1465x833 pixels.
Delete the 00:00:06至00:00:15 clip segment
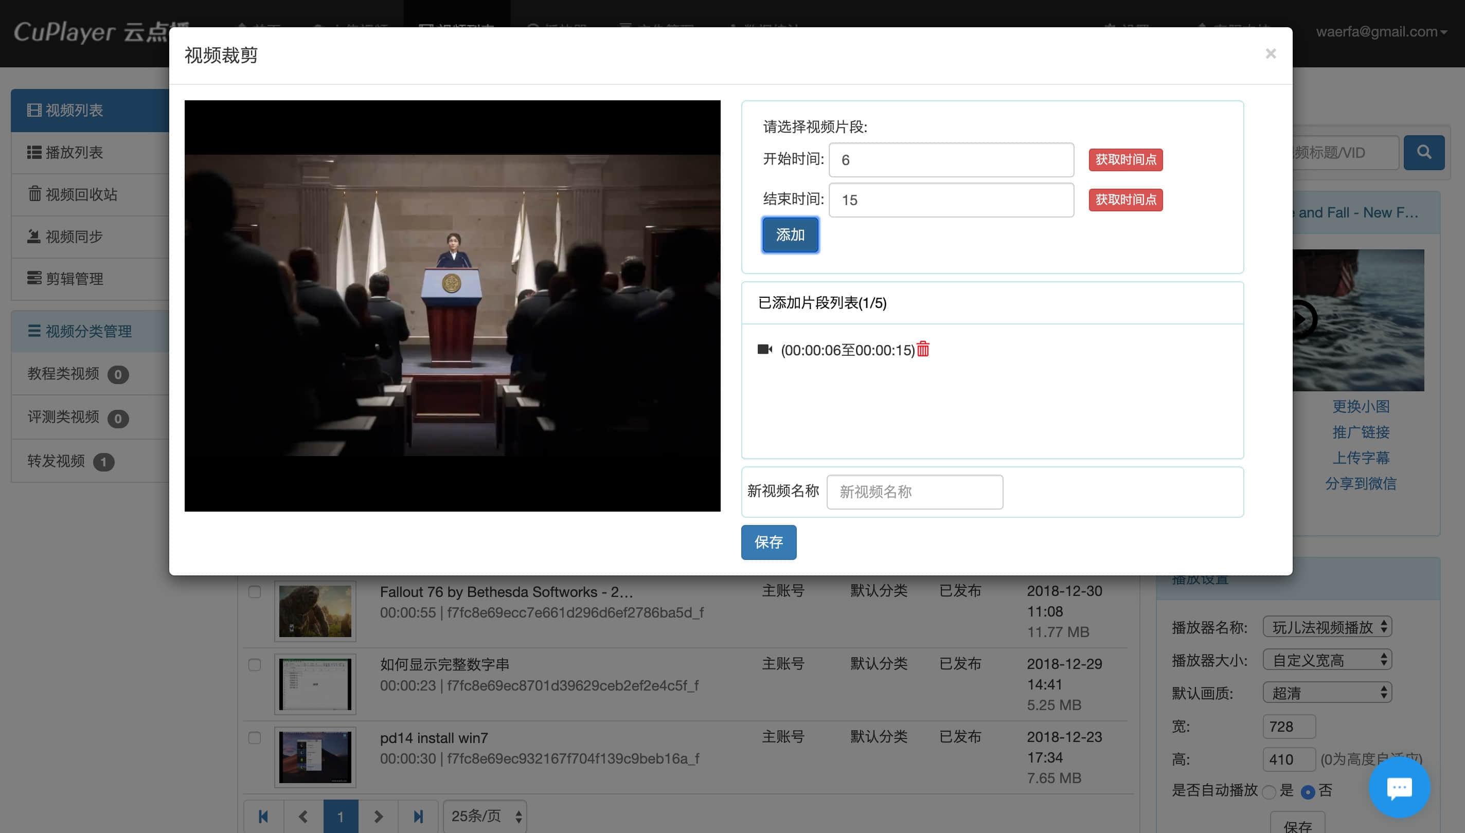coord(923,349)
